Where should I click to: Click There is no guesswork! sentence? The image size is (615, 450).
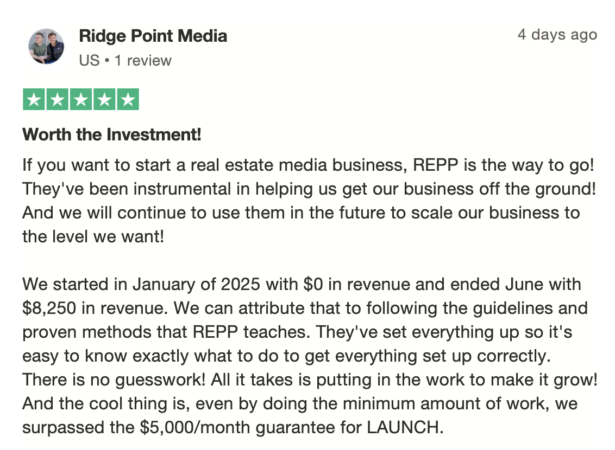tap(114, 380)
